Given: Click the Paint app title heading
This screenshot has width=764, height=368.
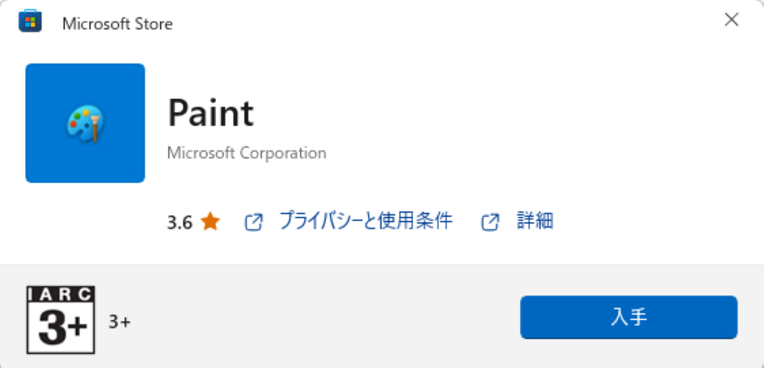Looking at the screenshot, I should click(211, 113).
